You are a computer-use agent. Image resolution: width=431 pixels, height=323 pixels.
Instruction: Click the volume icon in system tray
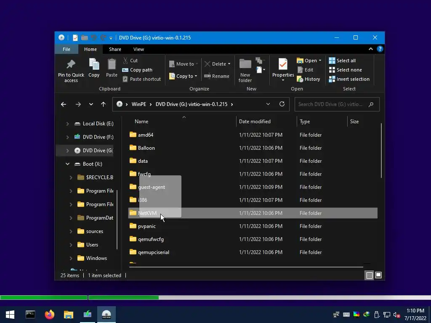(396, 315)
